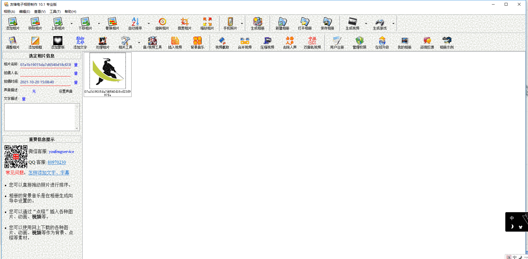
Task: Open the youfengservice WeChat link
Action: coord(61,152)
